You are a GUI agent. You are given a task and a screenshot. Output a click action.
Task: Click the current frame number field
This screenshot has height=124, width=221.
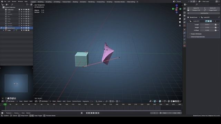[x=154, y=113]
